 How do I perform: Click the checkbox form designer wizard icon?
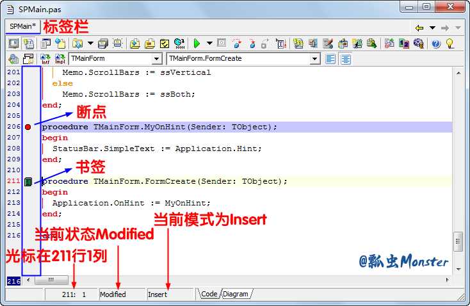[313, 44]
